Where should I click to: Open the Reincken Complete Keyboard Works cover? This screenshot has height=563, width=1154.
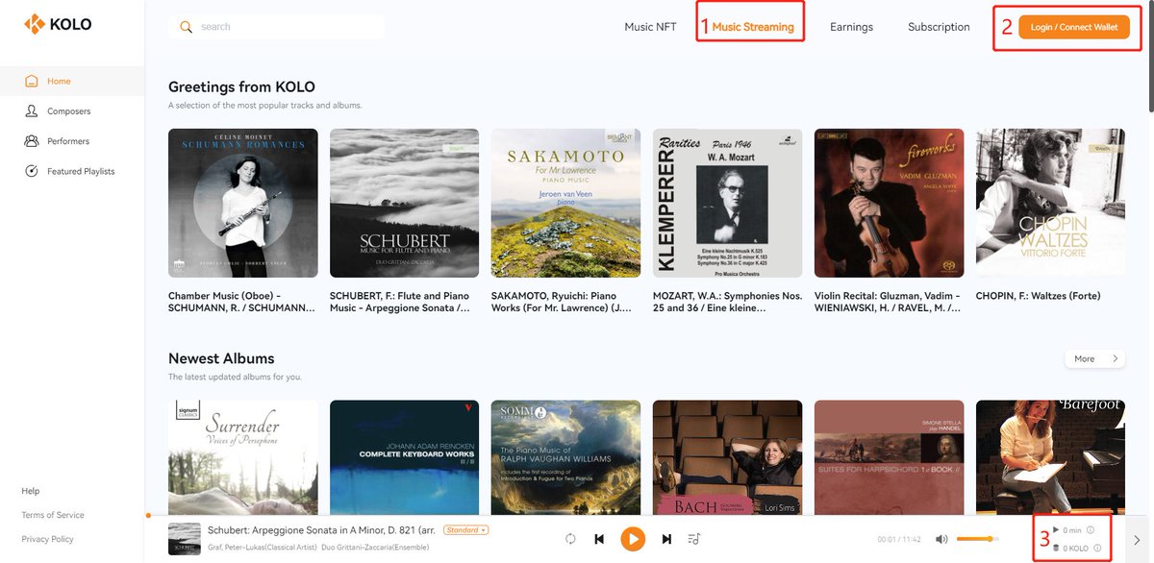[x=404, y=457]
